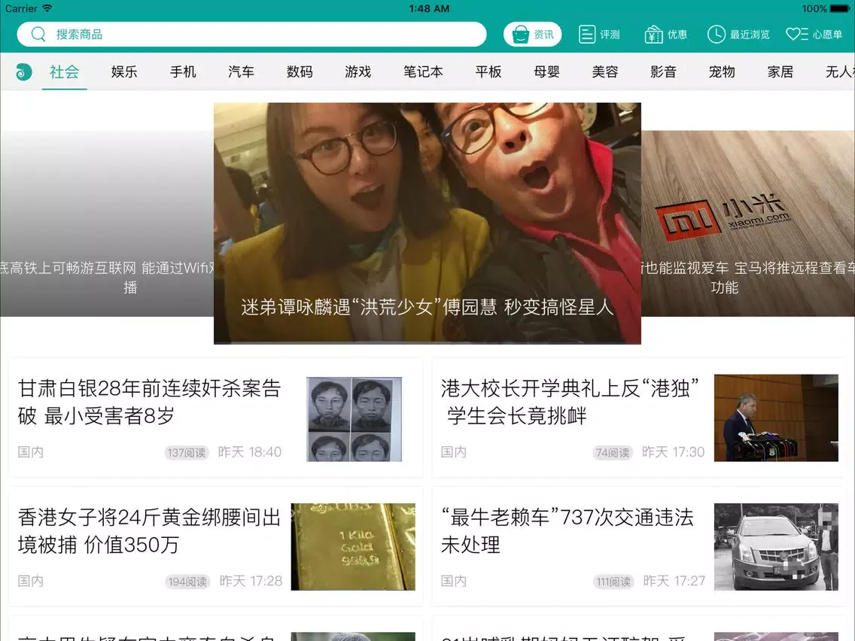The width and height of the screenshot is (855, 641).
Task: Switch to the 数码 tab
Action: point(300,71)
